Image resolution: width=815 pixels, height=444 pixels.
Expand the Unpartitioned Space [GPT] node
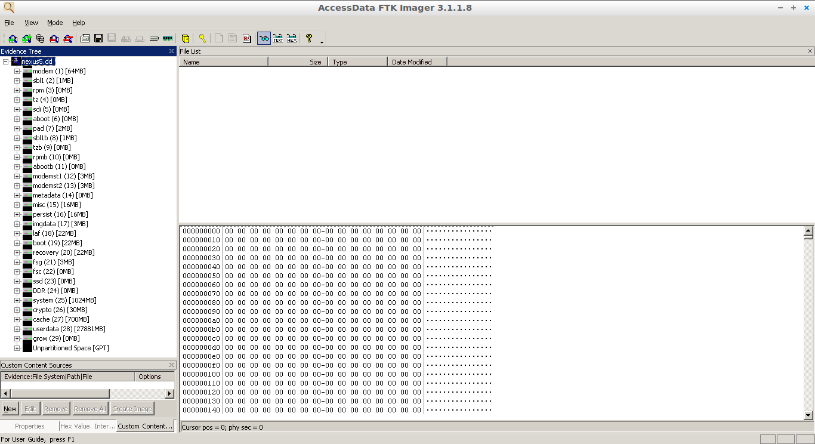17,348
